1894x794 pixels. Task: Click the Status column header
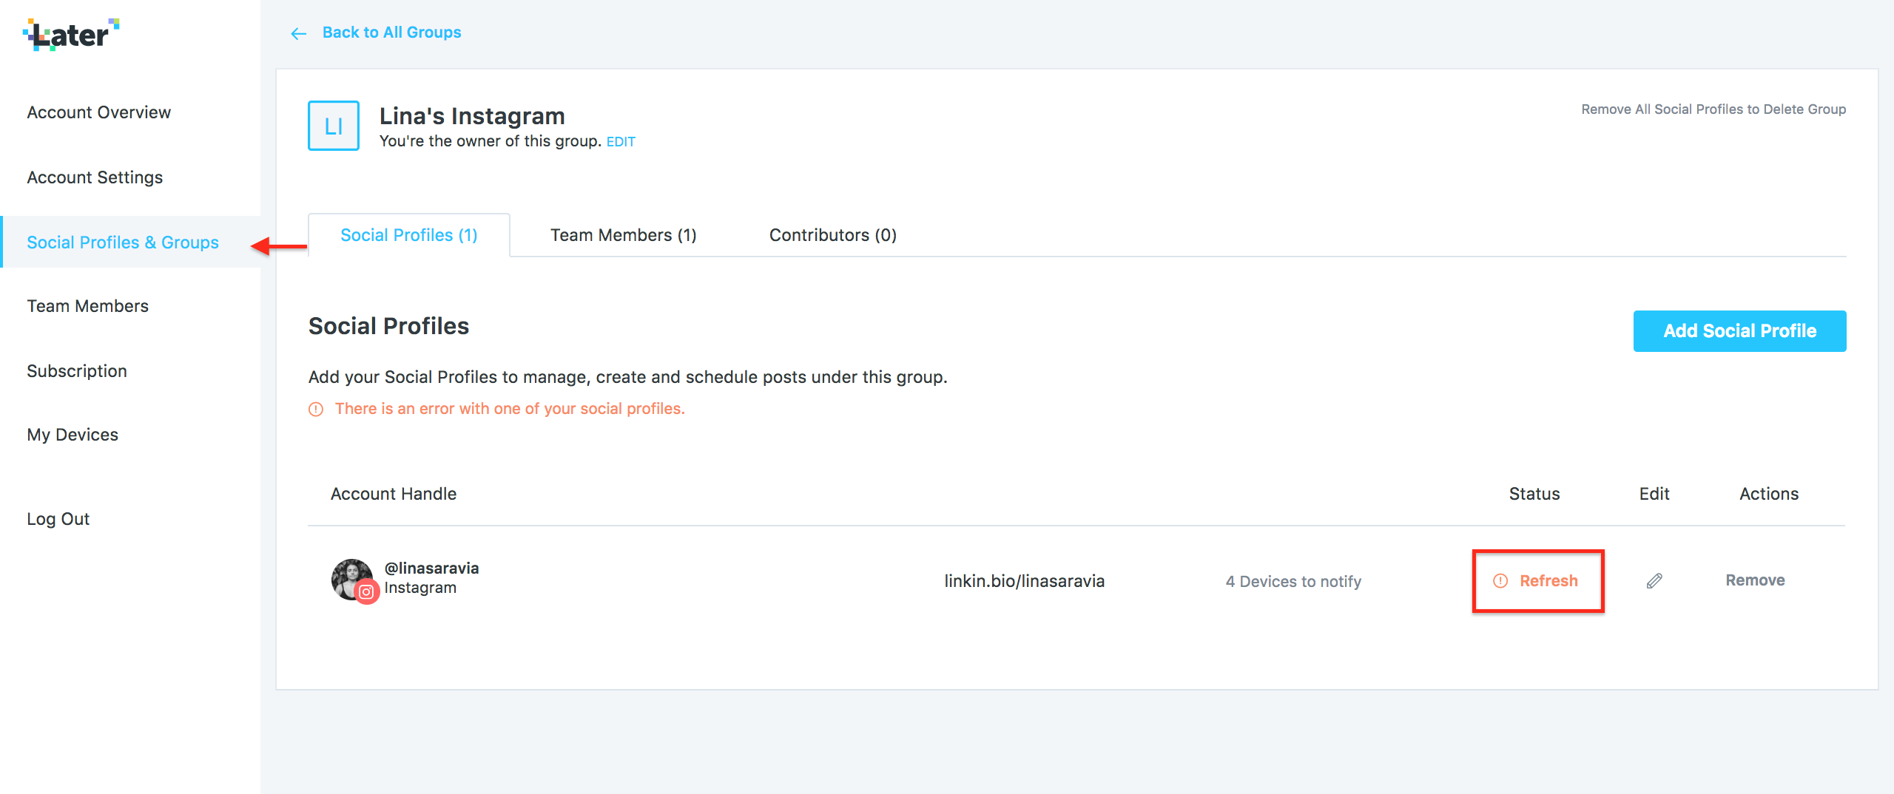(x=1534, y=494)
